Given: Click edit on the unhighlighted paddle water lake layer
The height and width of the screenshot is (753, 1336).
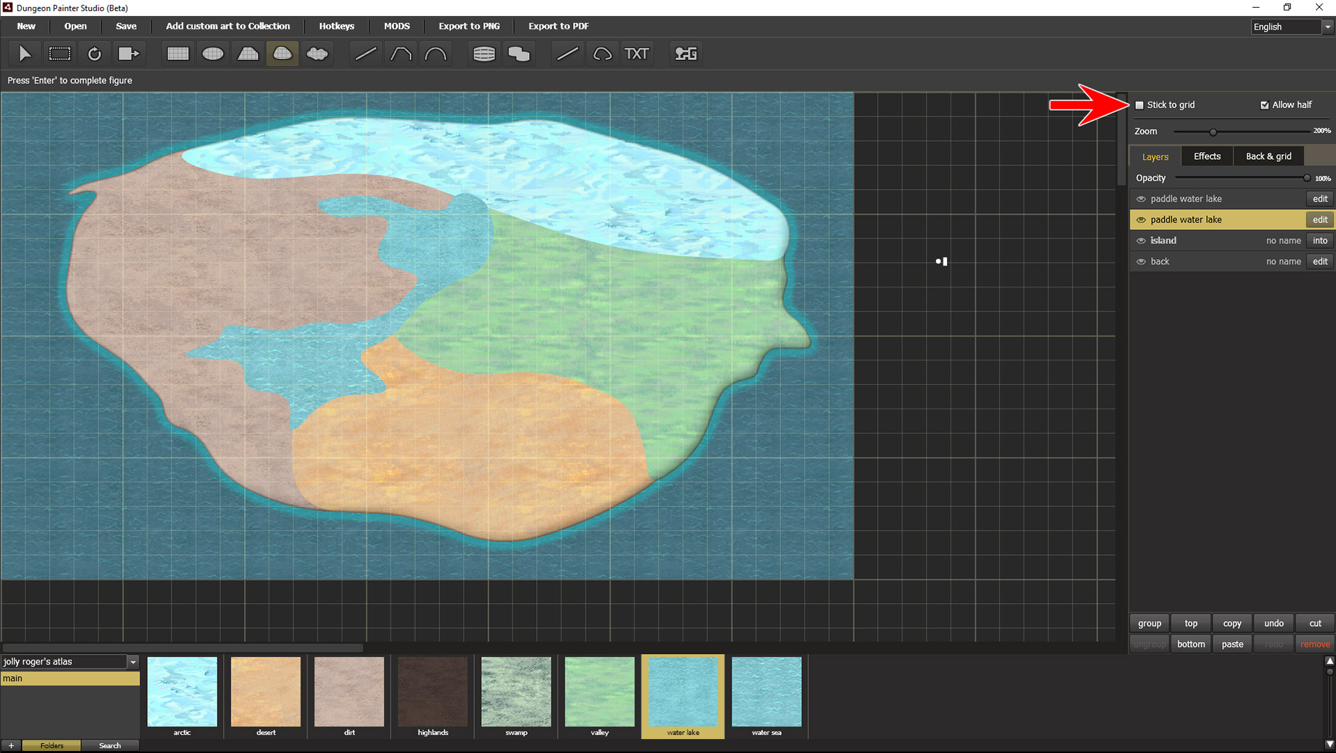Looking at the screenshot, I should tap(1320, 199).
